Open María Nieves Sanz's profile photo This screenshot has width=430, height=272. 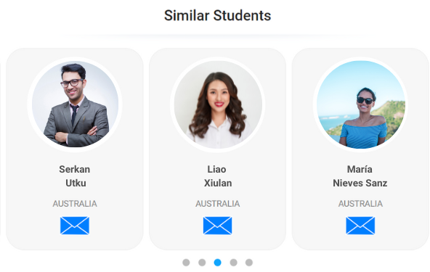[360, 104]
